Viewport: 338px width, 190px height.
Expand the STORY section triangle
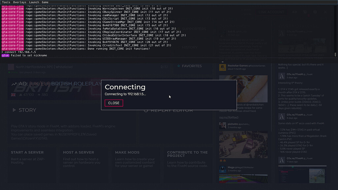pyautogui.click(x=14, y=110)
